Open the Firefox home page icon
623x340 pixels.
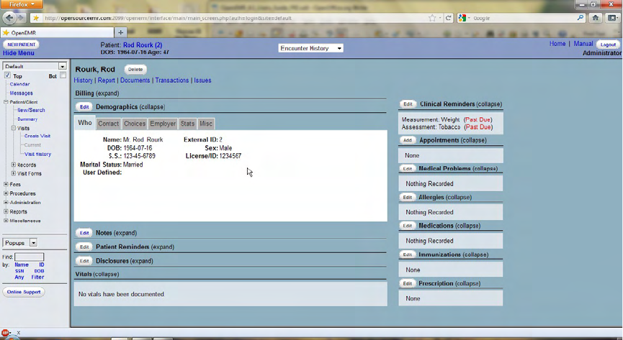pyautogui.click(x=595, y=18)
